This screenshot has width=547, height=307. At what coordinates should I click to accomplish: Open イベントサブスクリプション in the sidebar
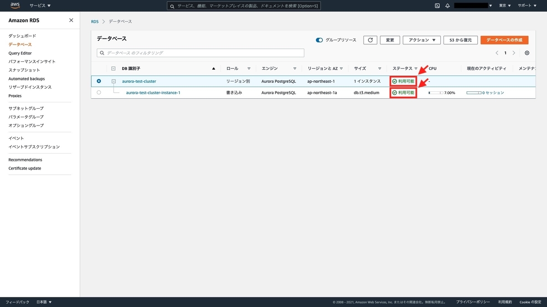point(34,147)
